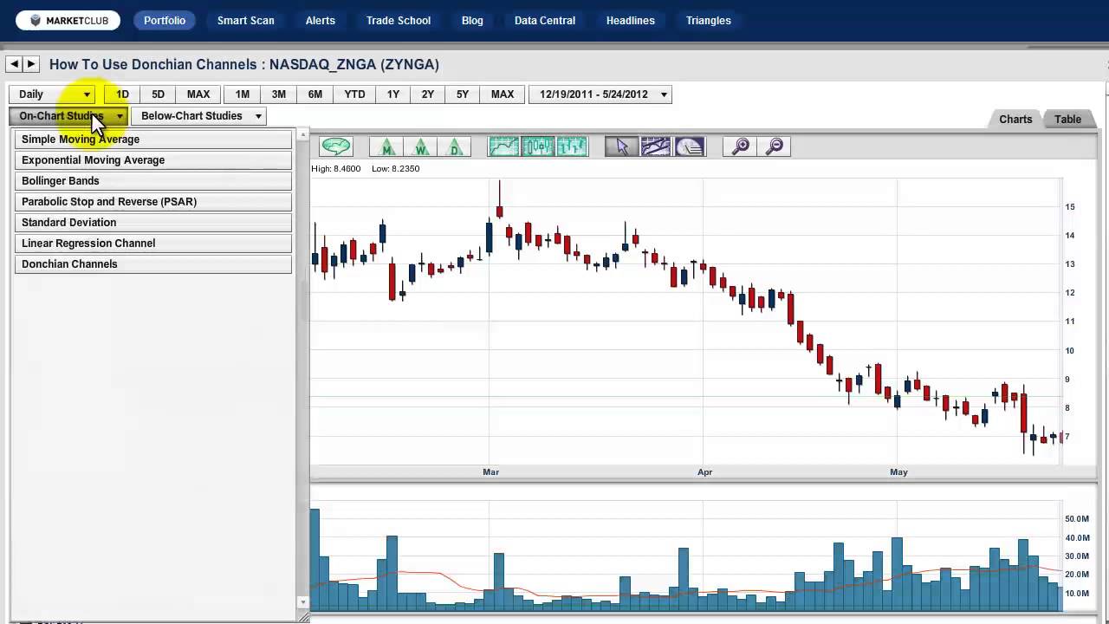The width and height of the screenshot is (1109, 624).
Task: Select the Daily triangle (D) icon
Action: click(x=454, y=146)
